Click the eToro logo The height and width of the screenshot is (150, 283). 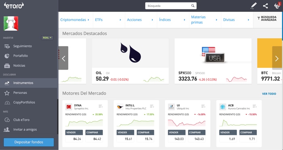[x=14, y=5]
